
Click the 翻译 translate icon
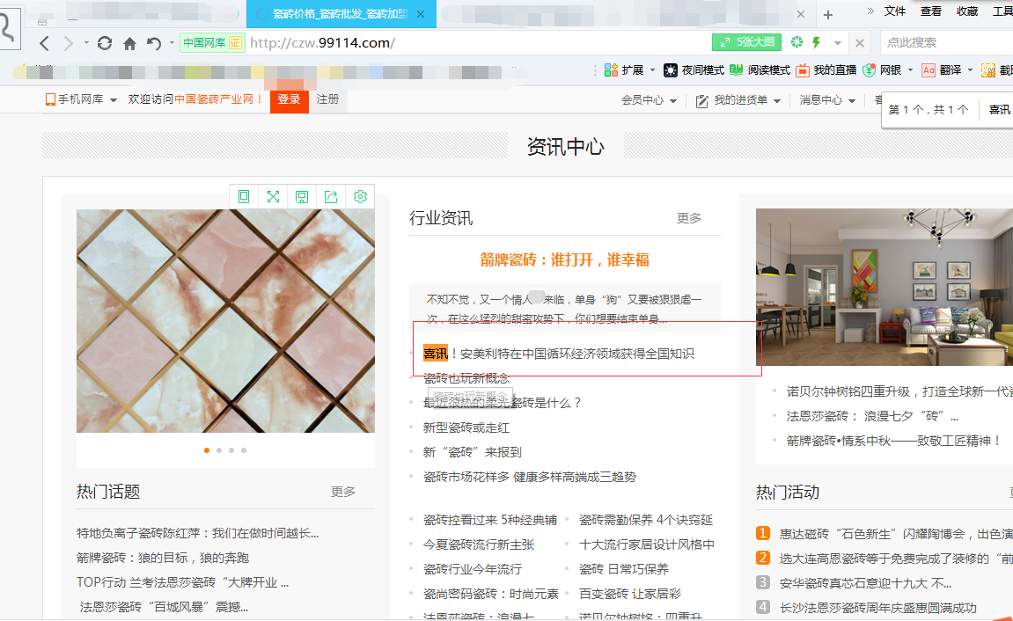coord(929,69)
